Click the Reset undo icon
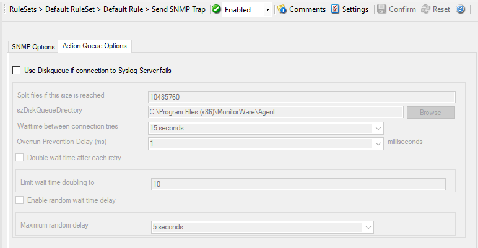The height and width of the screenshot is (248, 478). tap(427, 9)
